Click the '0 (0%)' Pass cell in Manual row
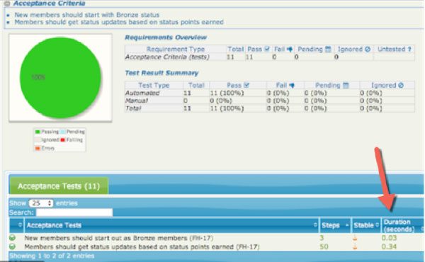The image size is (425, 262). (221, 101)
